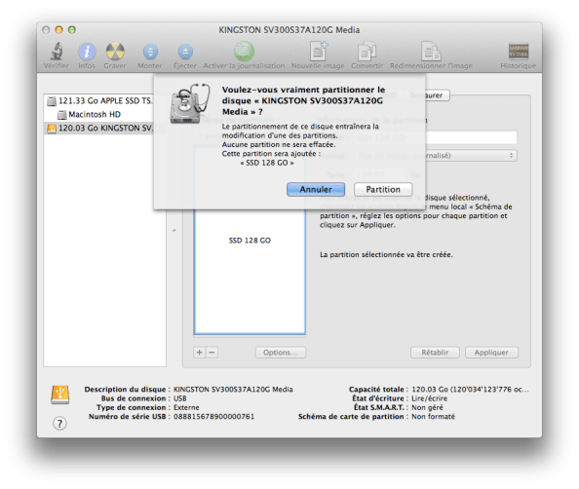Click the Convertir toolbar icon
The height and width of the screenshot is (489, 579).
[367, 51]
